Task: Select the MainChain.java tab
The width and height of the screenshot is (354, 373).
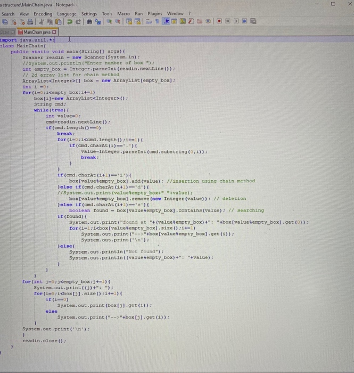Action: 37,32
